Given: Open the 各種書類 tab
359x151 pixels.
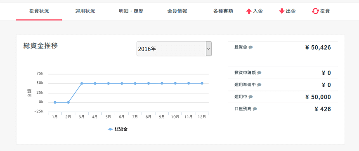Looking at the screenshot, I should (x=223, y=11).
